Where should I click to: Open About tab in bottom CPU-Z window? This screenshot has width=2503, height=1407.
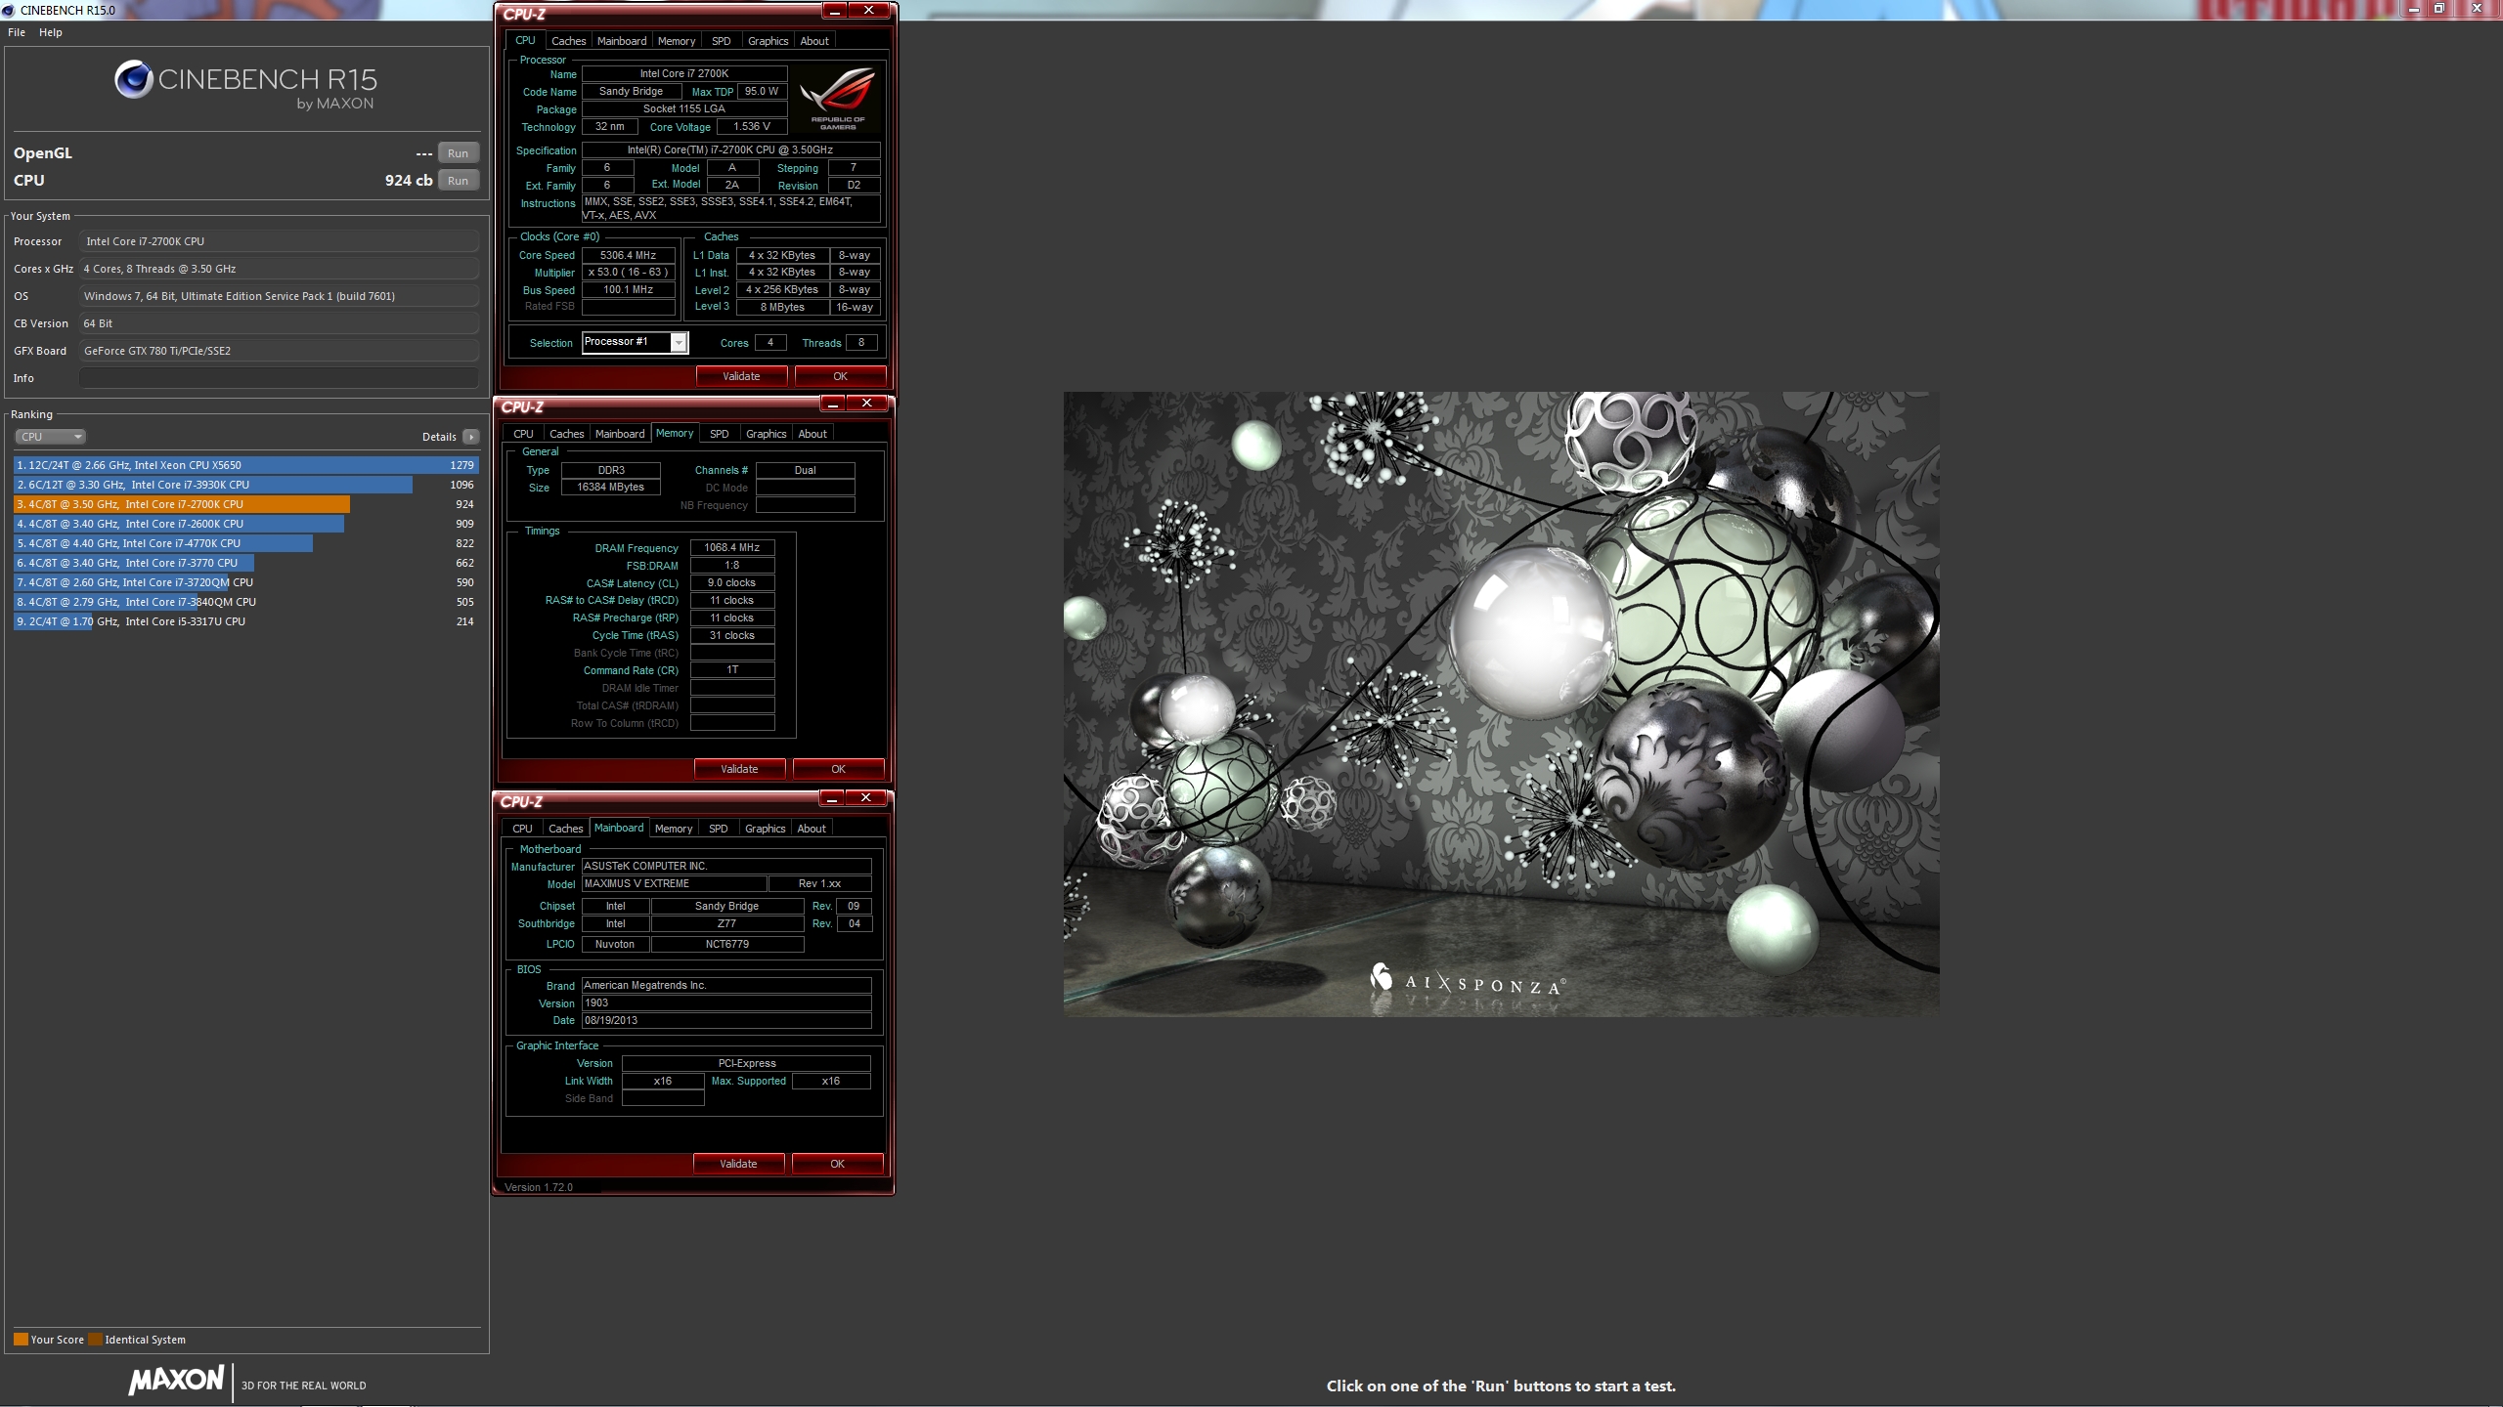[811, 829]
